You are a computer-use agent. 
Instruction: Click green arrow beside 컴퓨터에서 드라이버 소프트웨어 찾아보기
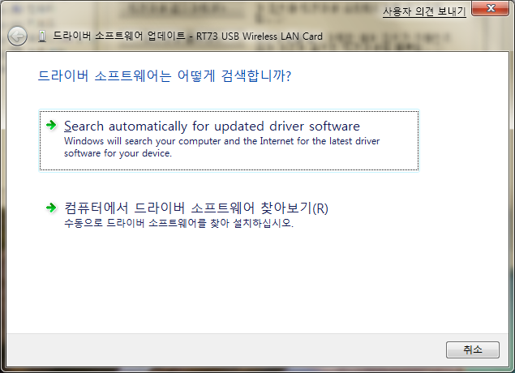click(x=51, y=208)
